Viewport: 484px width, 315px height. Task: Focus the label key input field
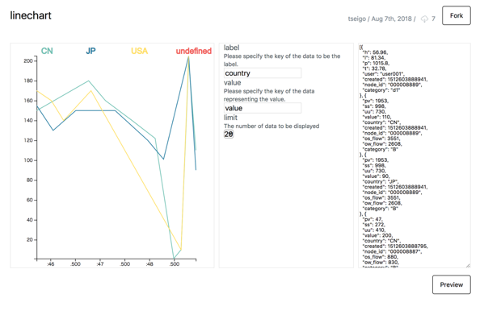pyautogui.click(x=263, y=73)
